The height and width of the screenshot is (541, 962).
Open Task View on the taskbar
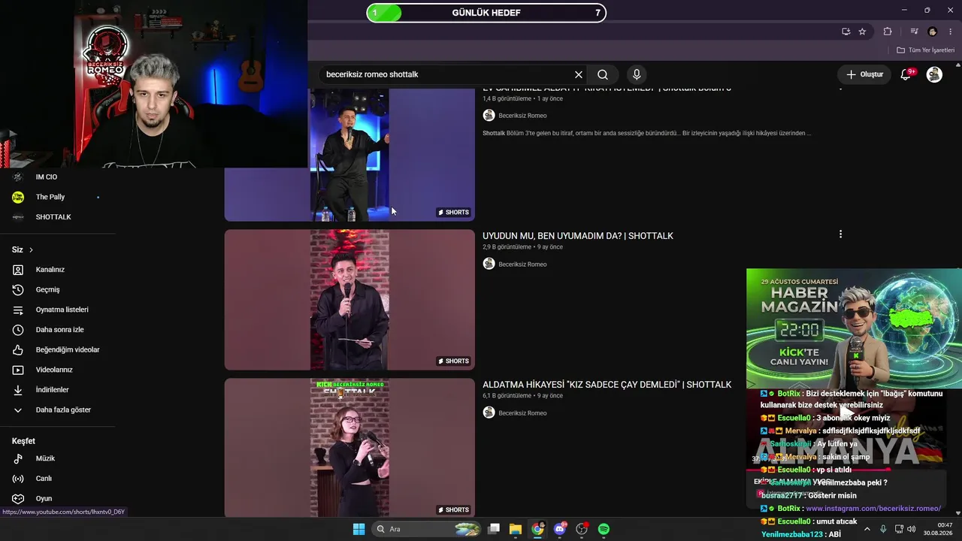click(494, 529)
